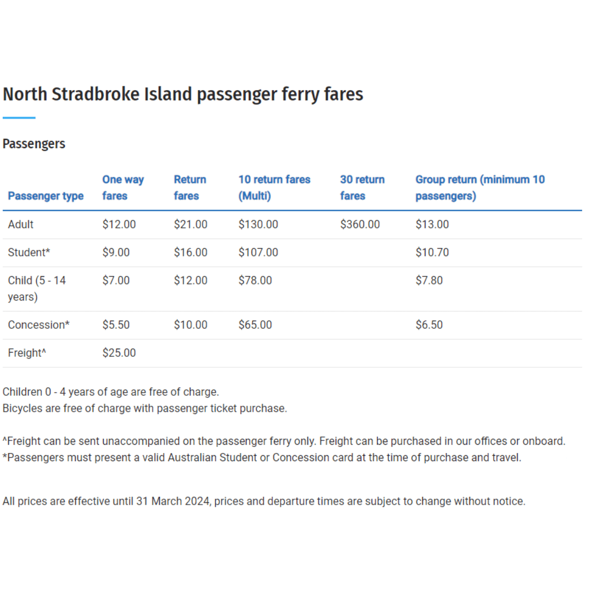Click the One way fares column header
The width and height of the screenshot is (593, 593).
click(122, 188)
